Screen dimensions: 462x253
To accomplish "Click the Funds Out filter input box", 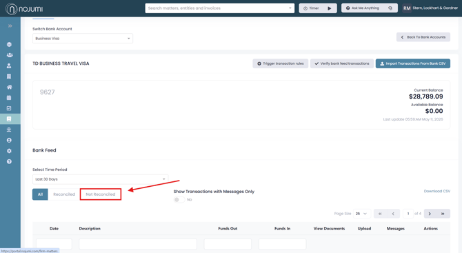I will click(x=228, y=244).
